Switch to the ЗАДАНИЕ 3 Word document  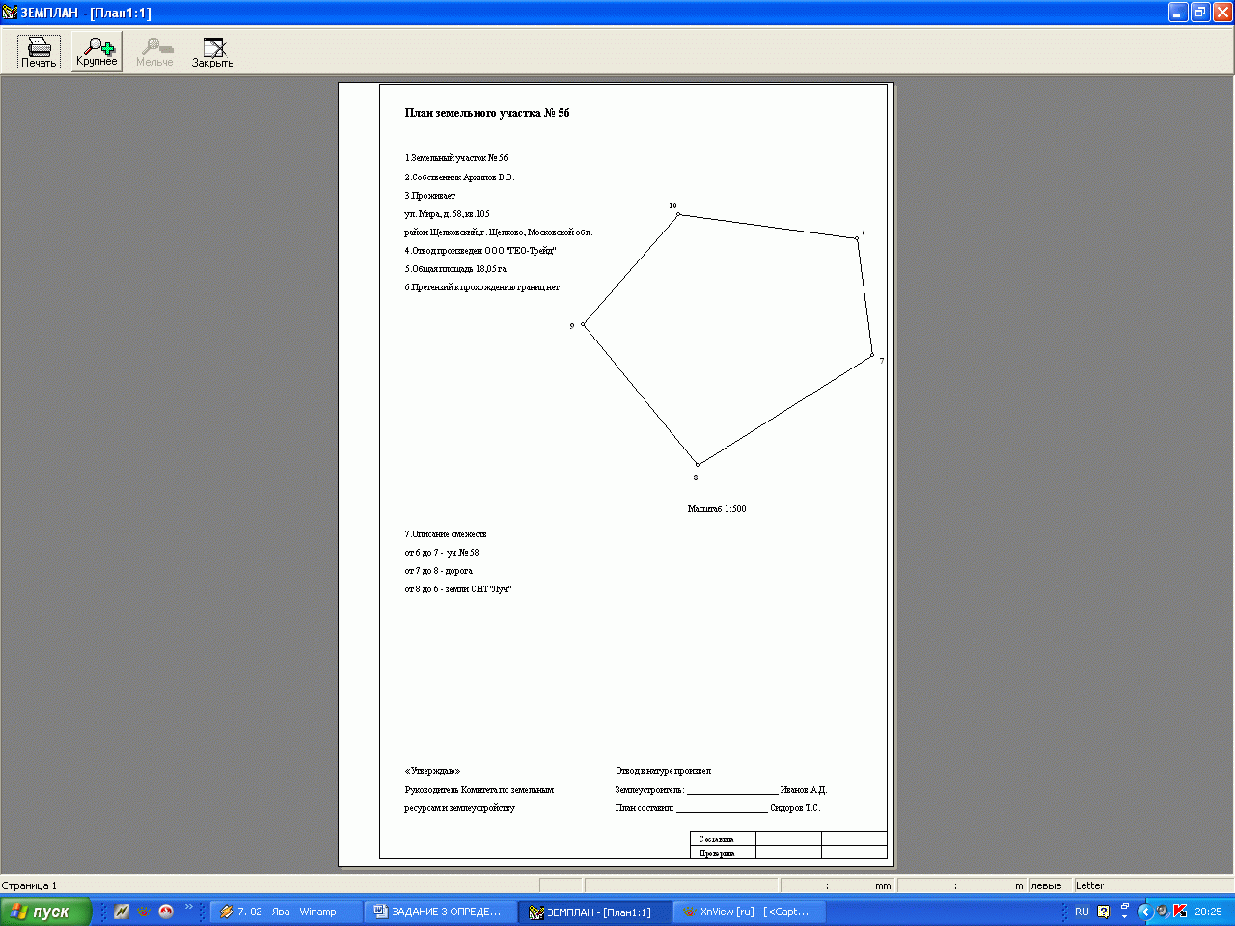point(440,912)
